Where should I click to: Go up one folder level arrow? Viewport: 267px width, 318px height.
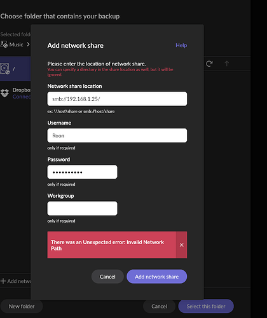click(227, 64)
